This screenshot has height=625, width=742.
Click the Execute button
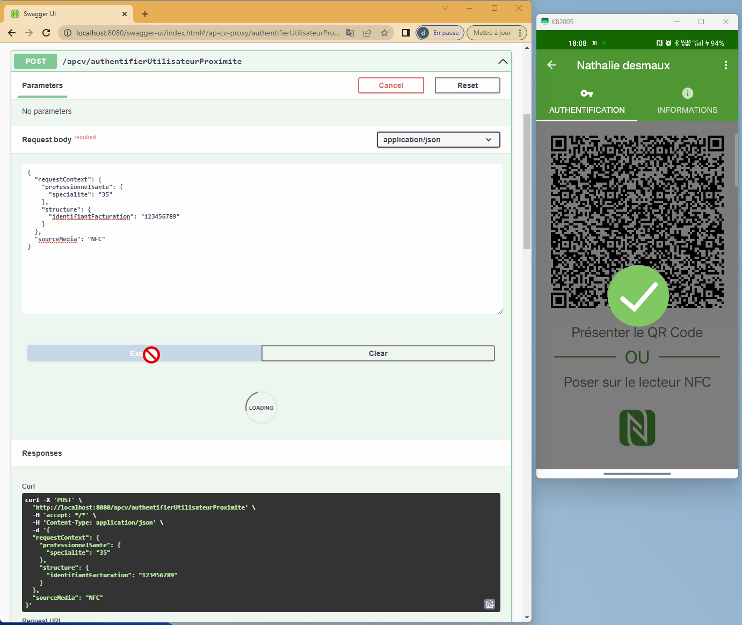(144, 353)
